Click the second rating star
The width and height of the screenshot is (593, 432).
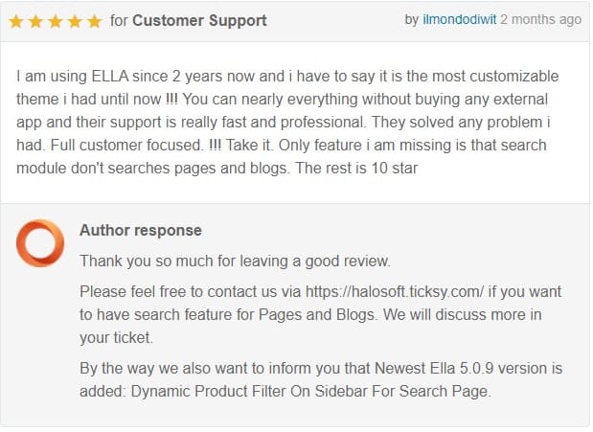[x=35, y=22]
